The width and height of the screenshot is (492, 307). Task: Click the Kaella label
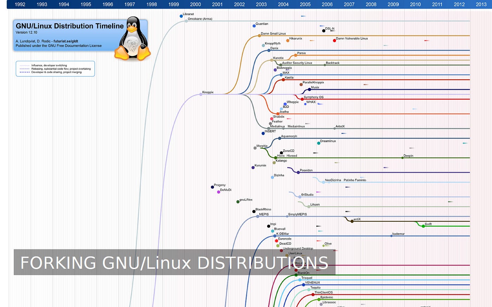[x=289, y=78]
